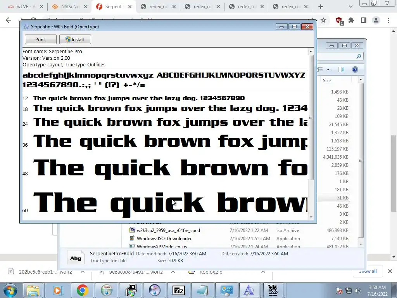Click the Chrome page scrollbar up arrow
This screenshot has width=397, height=298.
click(394, 31)
